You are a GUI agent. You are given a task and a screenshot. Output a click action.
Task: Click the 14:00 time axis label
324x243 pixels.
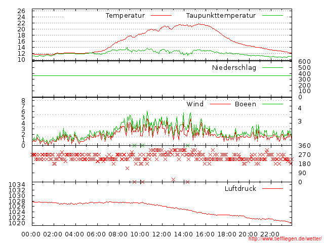[183, 234]
